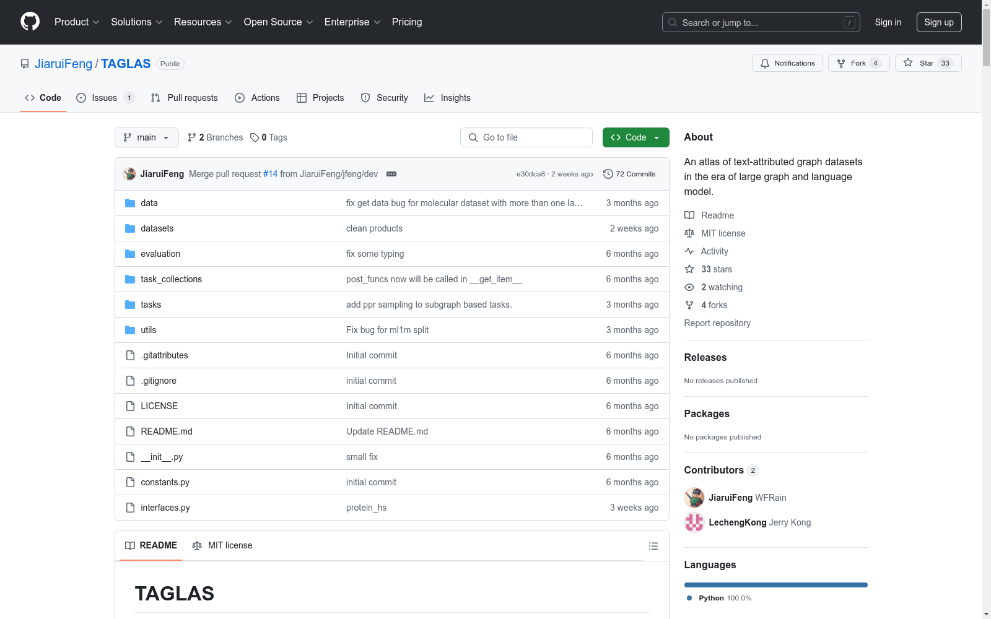View the 2 watching link

point(714,287)
